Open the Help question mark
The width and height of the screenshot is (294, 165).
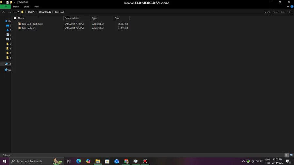point(292,7)
